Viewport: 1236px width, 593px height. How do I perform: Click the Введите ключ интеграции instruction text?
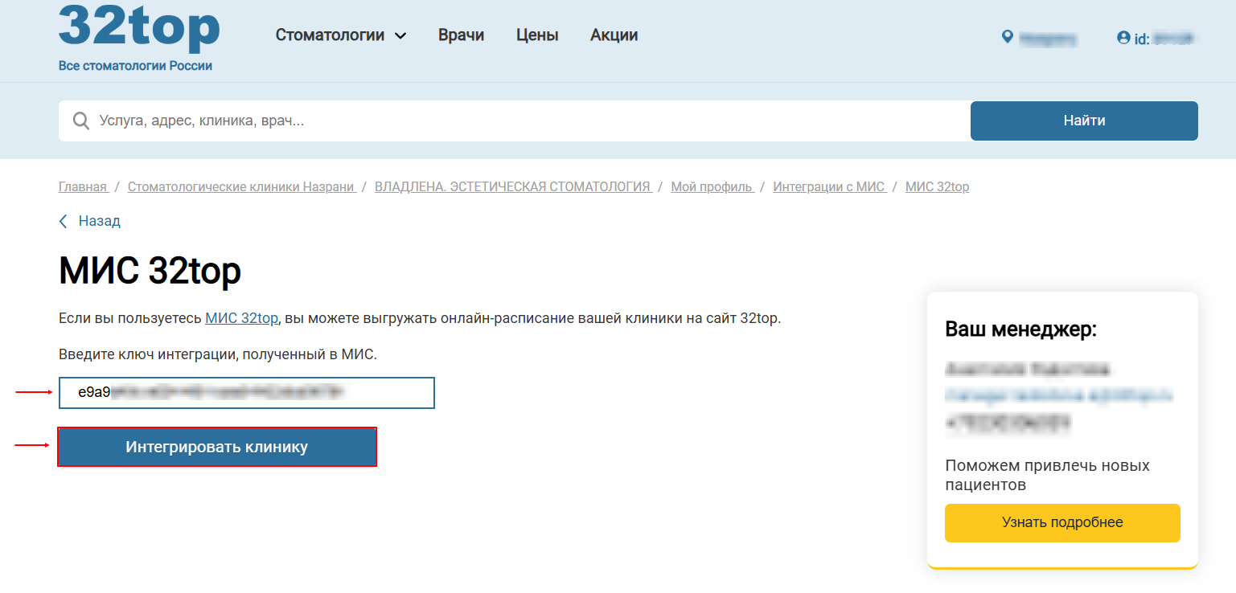coord(218,354)
